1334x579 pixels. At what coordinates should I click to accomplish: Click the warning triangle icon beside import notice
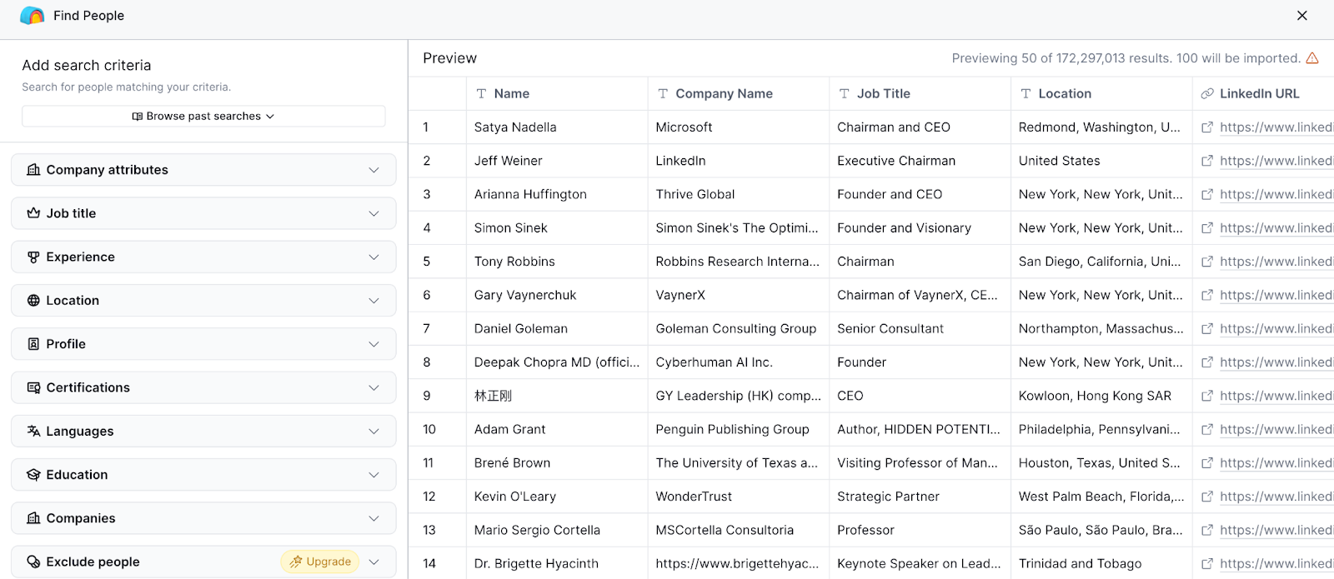point(1312,58)
